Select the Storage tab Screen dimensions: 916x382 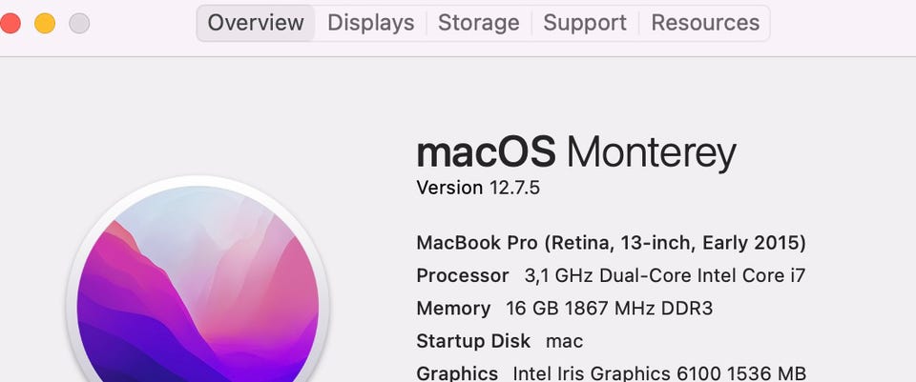[478, 23]
